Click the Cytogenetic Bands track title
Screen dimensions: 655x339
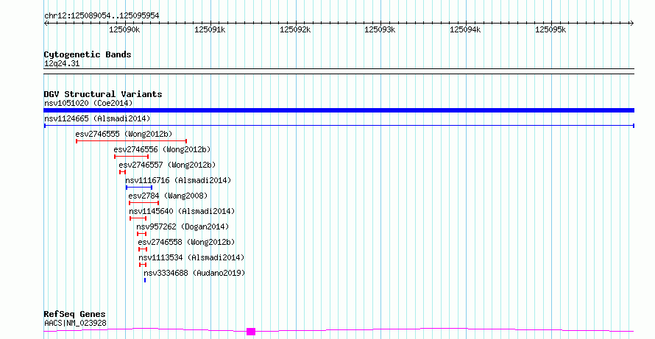coord(88,54)
